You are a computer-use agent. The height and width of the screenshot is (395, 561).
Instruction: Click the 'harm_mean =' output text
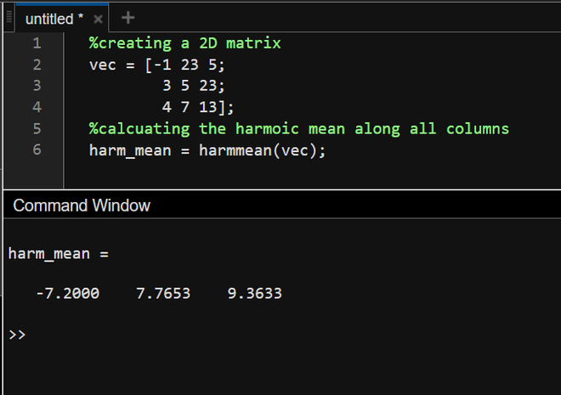point(59,253)
